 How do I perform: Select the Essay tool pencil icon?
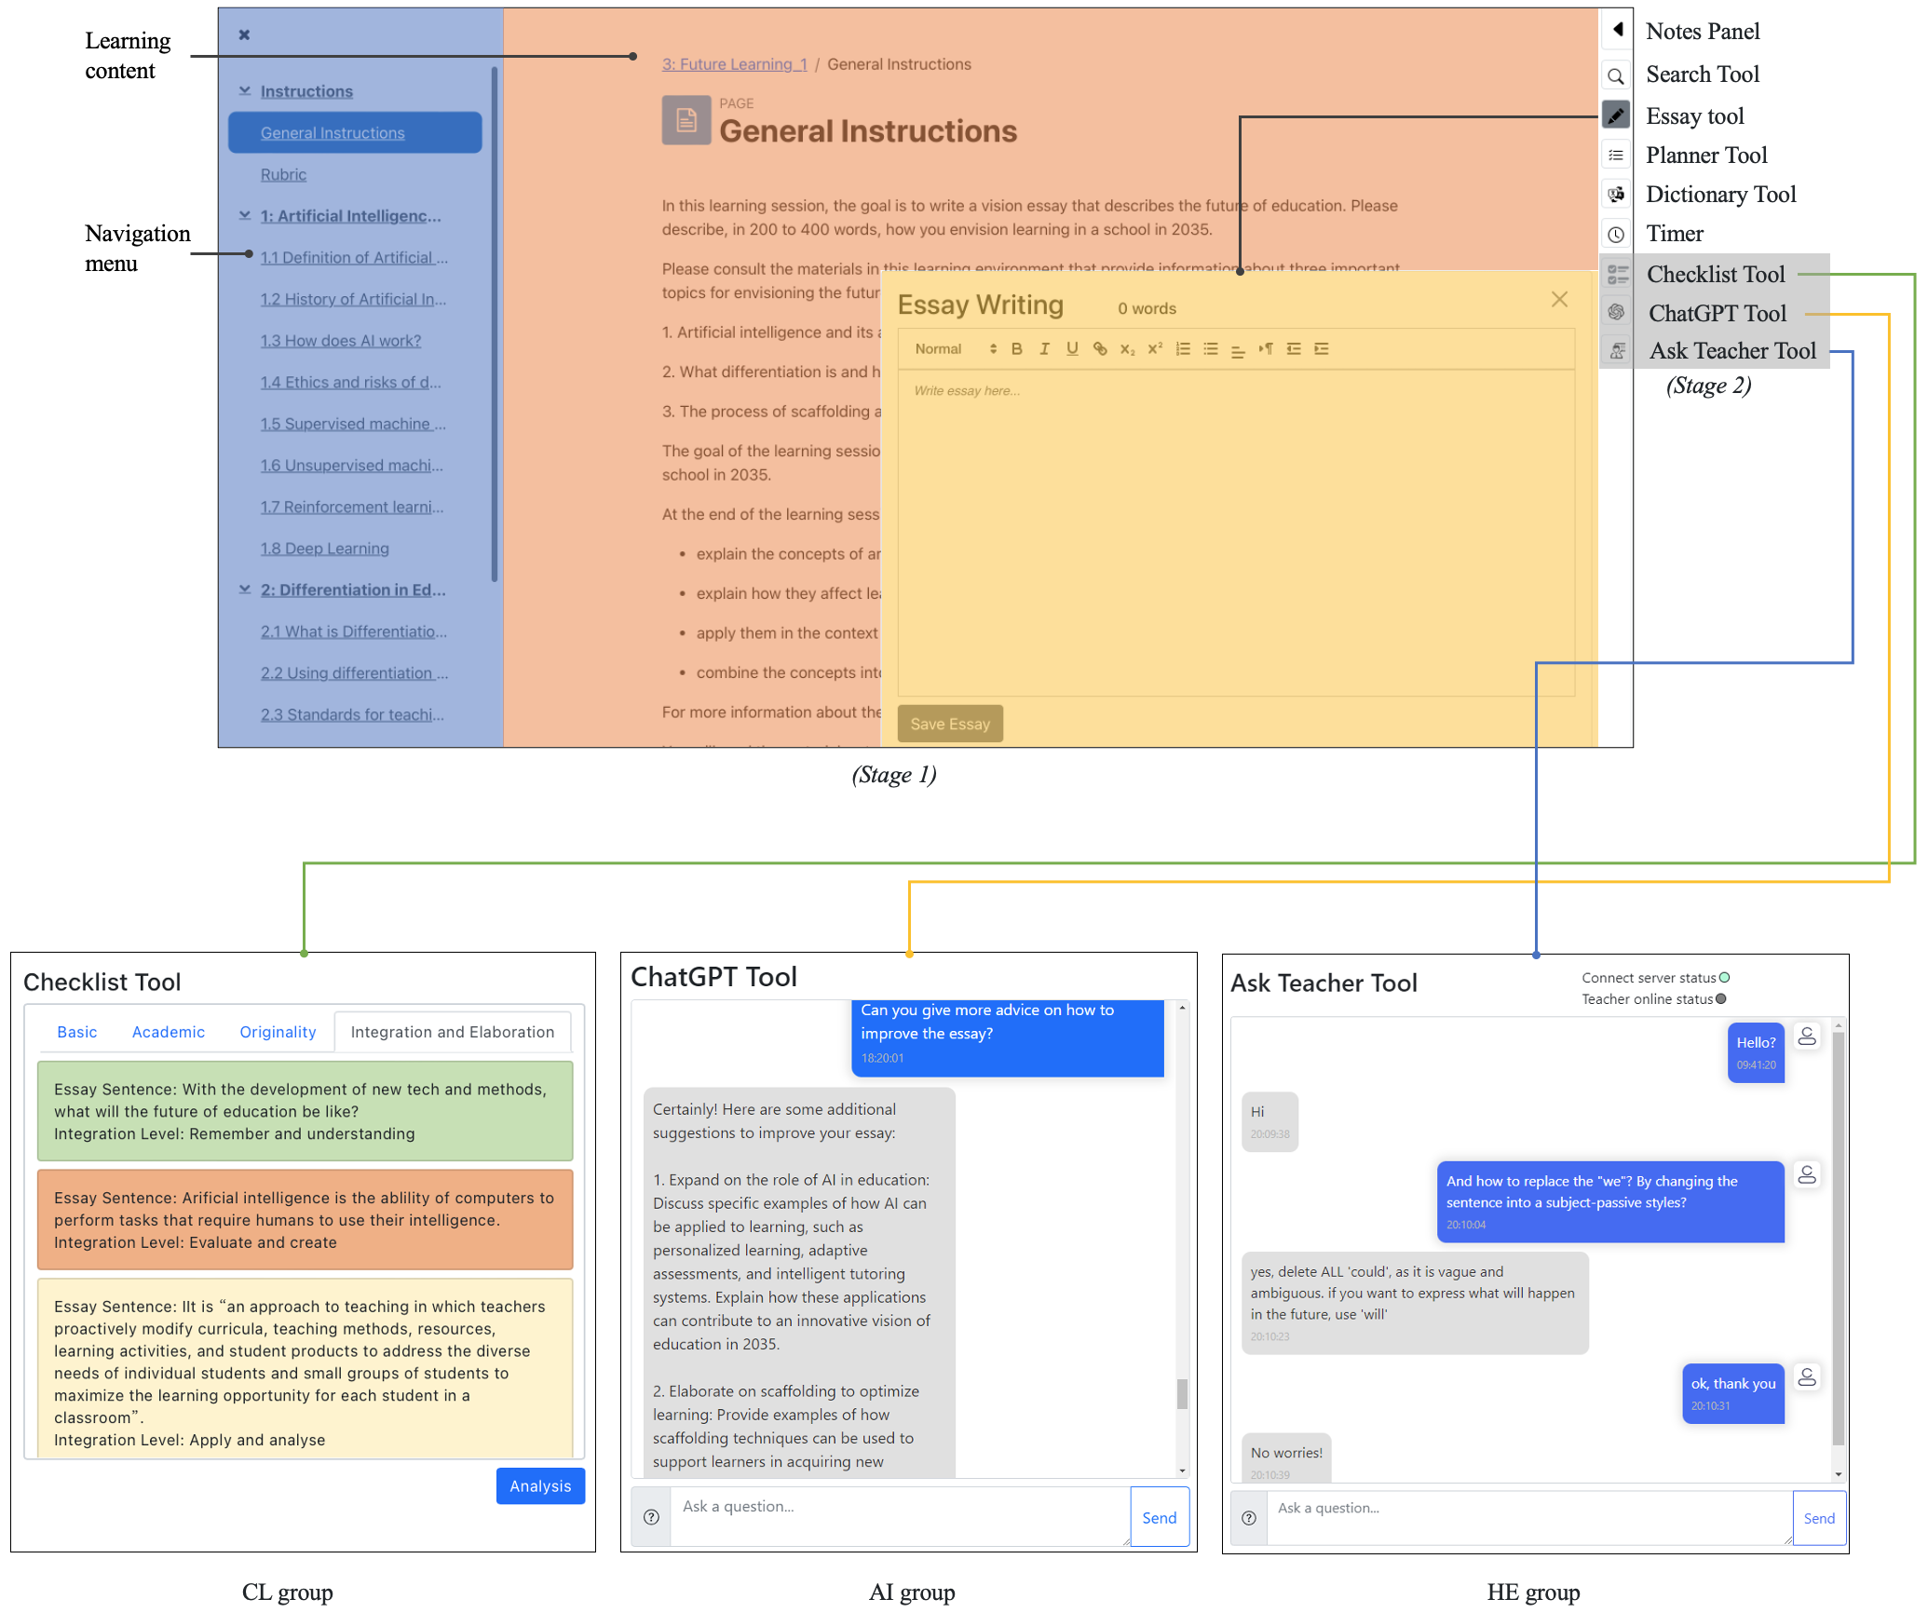1616,115
